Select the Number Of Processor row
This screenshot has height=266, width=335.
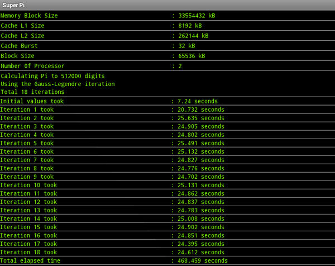pos(167,66)
